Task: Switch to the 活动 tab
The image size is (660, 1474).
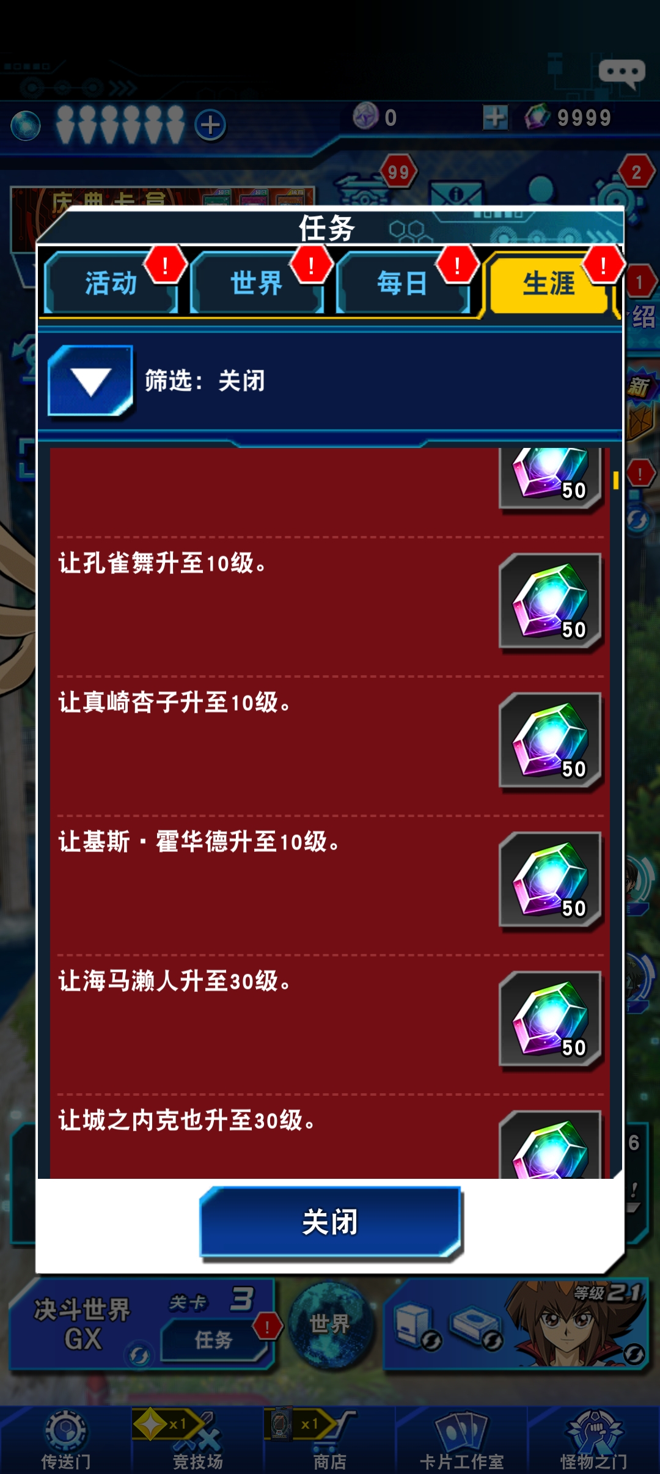Action: 111,284
